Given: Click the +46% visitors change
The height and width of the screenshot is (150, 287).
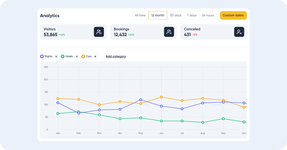Looking at the screenshot, I should tap(62, 35).
